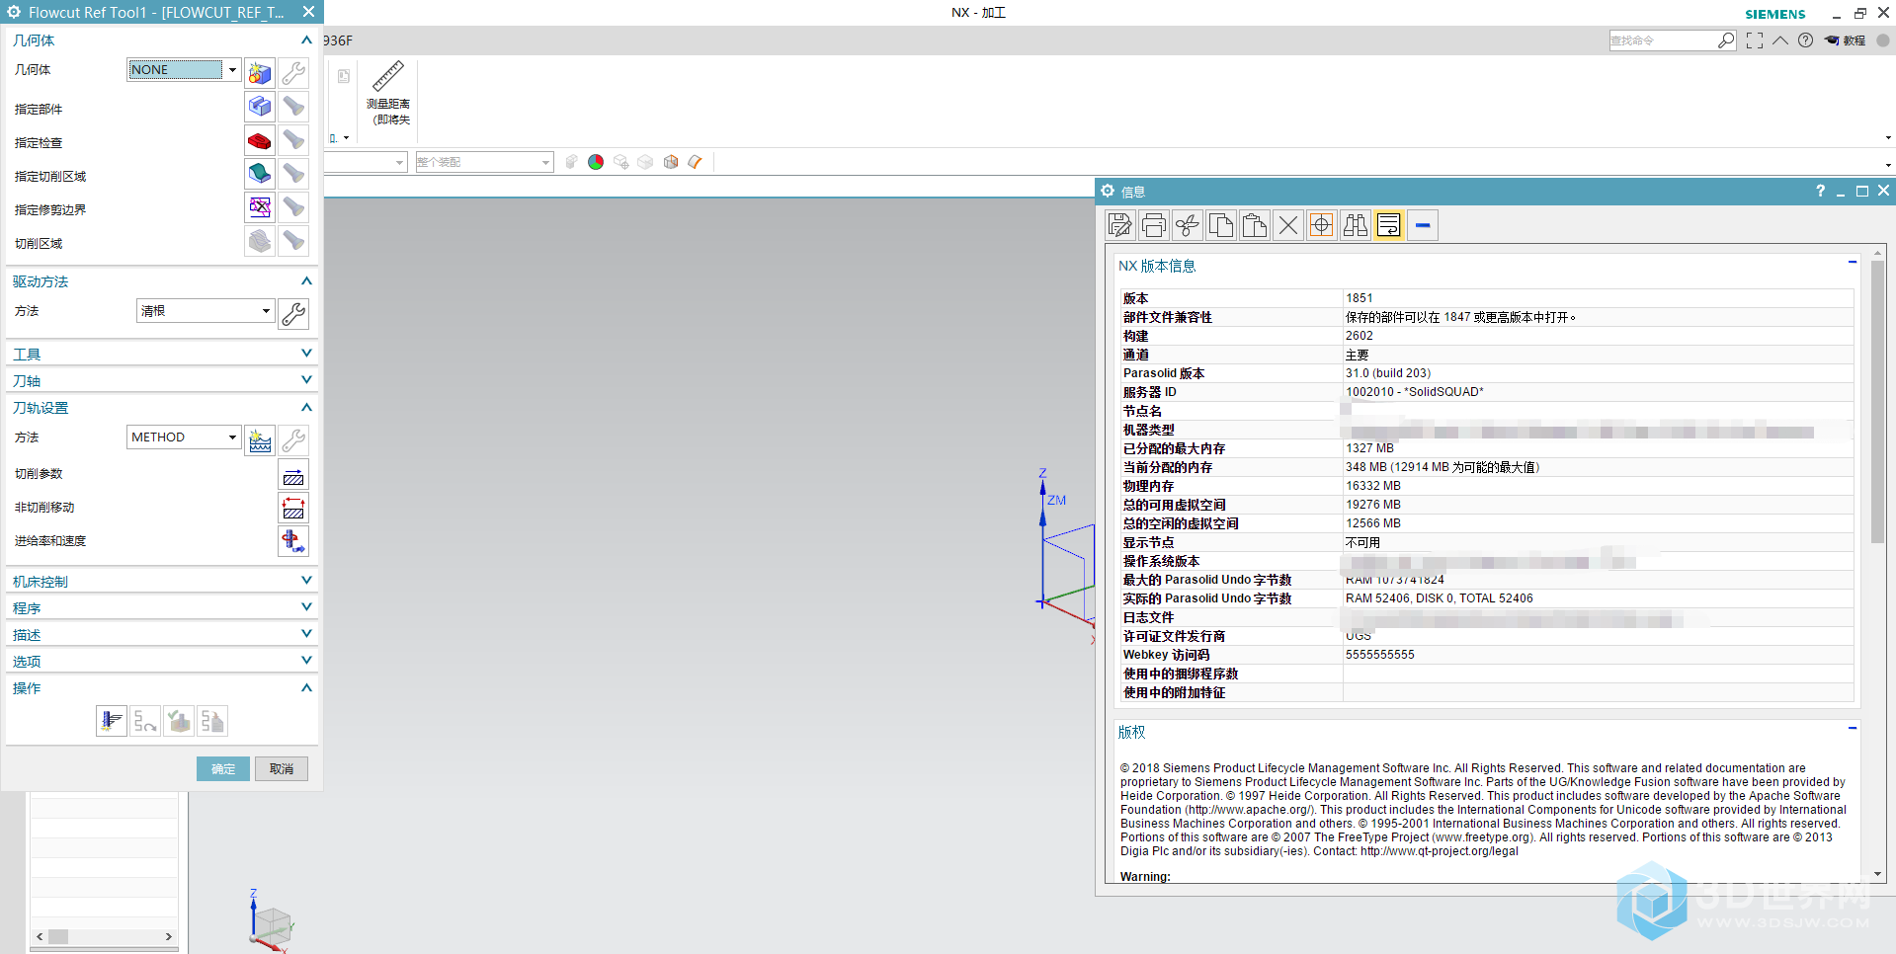Click the command finder search field
Image resolution: width=1896 pixels, height=954 pixels.
[x=1662, y=40]
